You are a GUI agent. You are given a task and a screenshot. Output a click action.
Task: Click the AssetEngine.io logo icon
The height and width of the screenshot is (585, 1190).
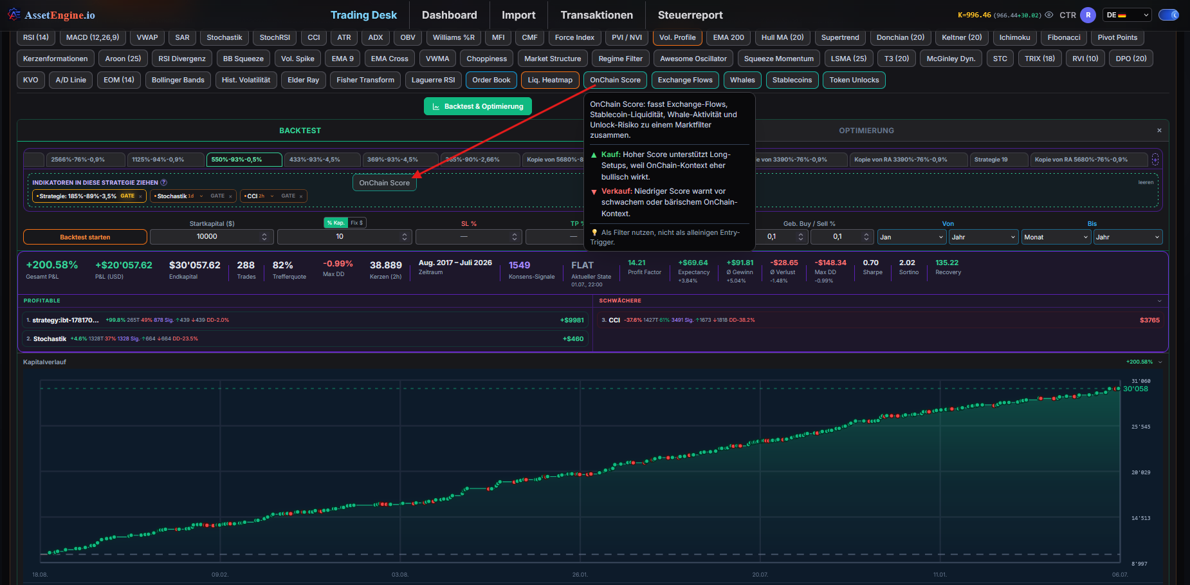click(14, 14)
